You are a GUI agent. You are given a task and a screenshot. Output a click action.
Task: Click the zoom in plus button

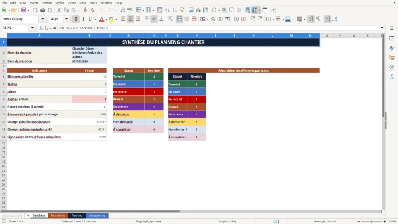coord(384,221)
